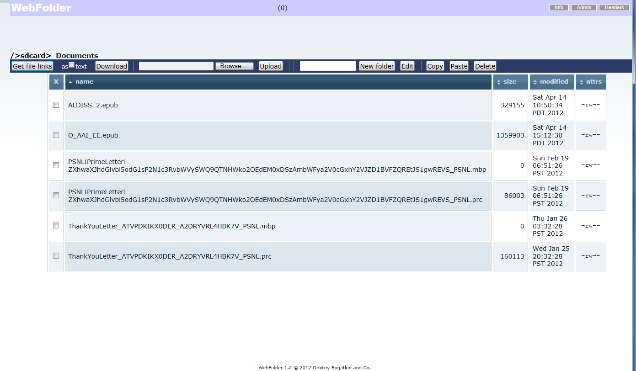This screenshot has height=371, width=636.
Task: Open the Admin tab
Action: click(583, 7)
